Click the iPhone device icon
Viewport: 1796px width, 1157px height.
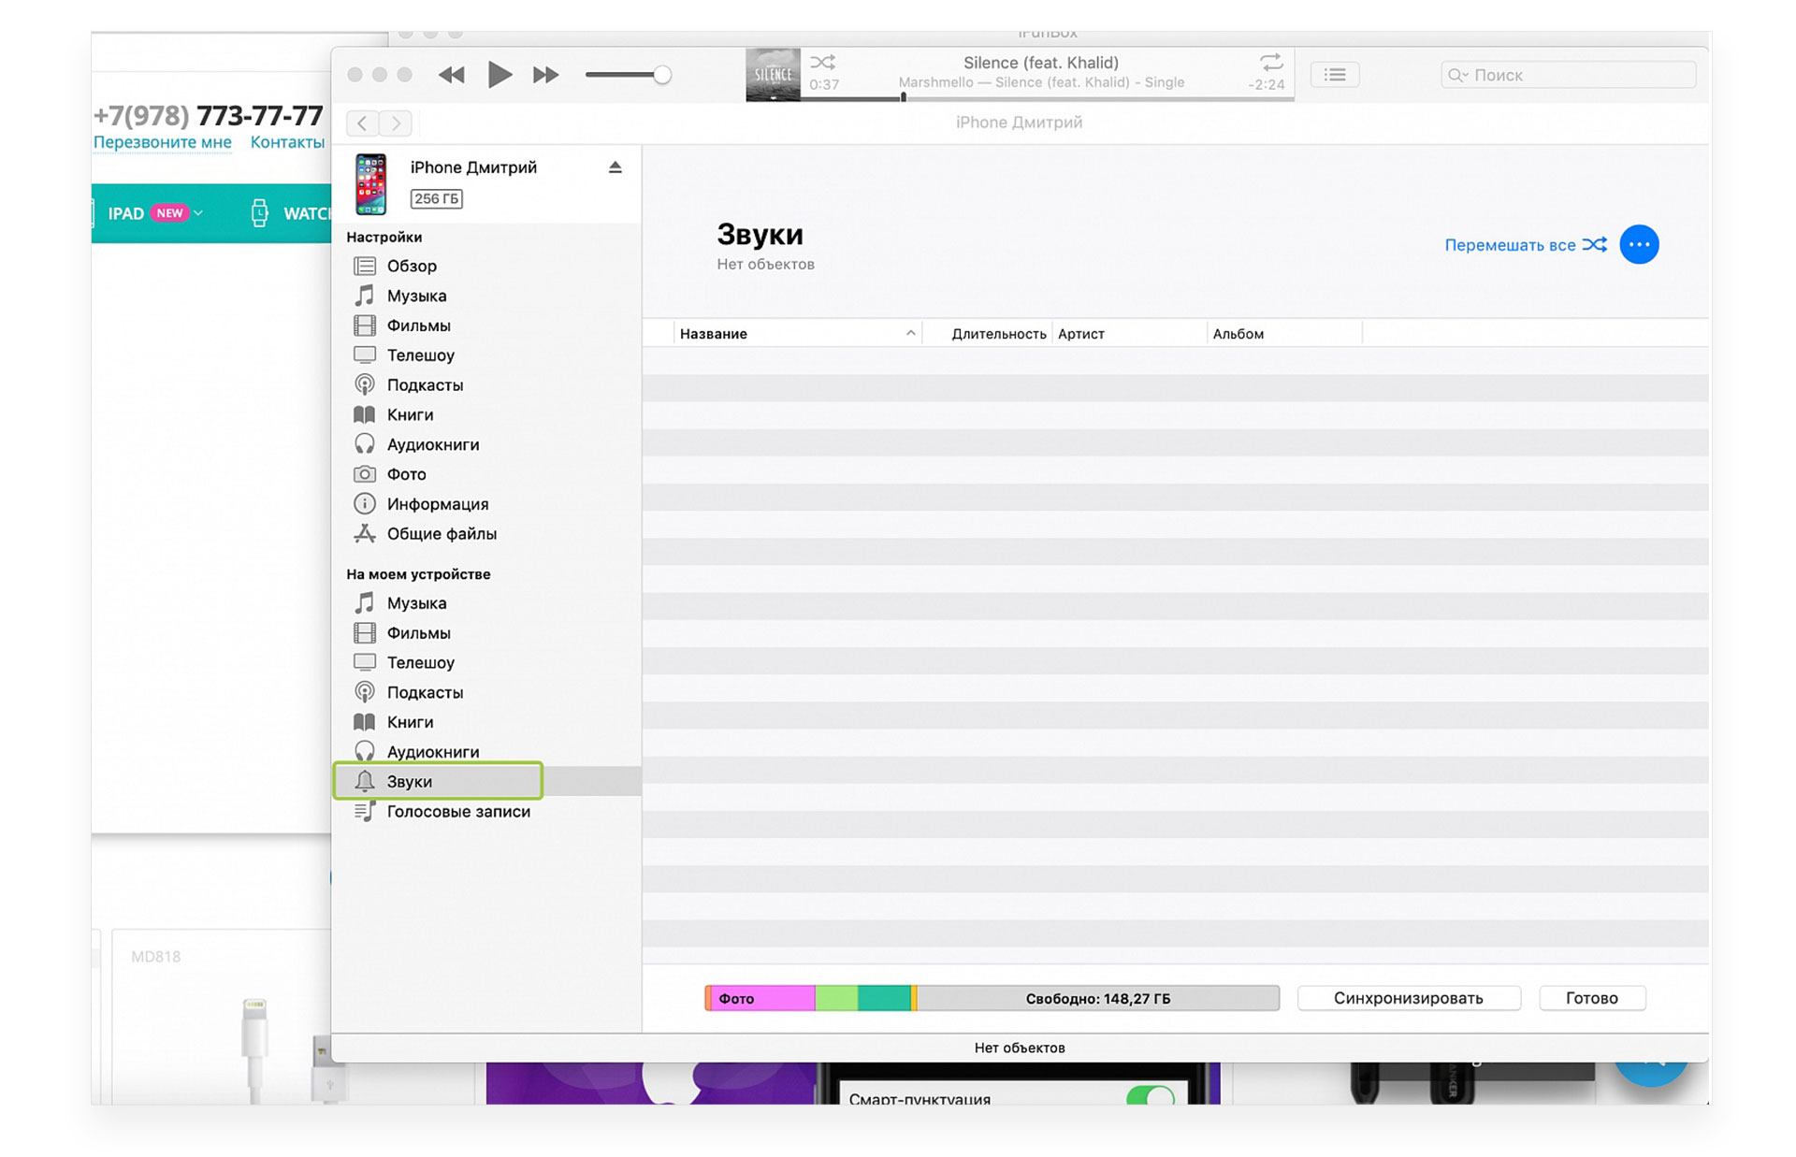[x=371, y=184]
